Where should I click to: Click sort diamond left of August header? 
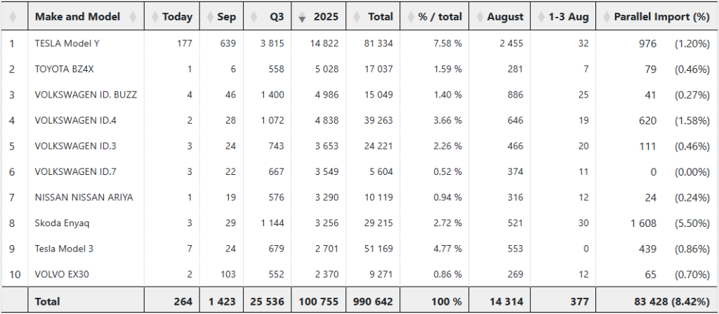pyautogui.click(x=477, y=17)
